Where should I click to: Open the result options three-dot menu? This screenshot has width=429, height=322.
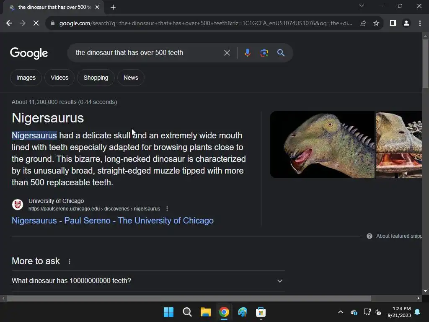pyautogui.click(x=167, y=209)
